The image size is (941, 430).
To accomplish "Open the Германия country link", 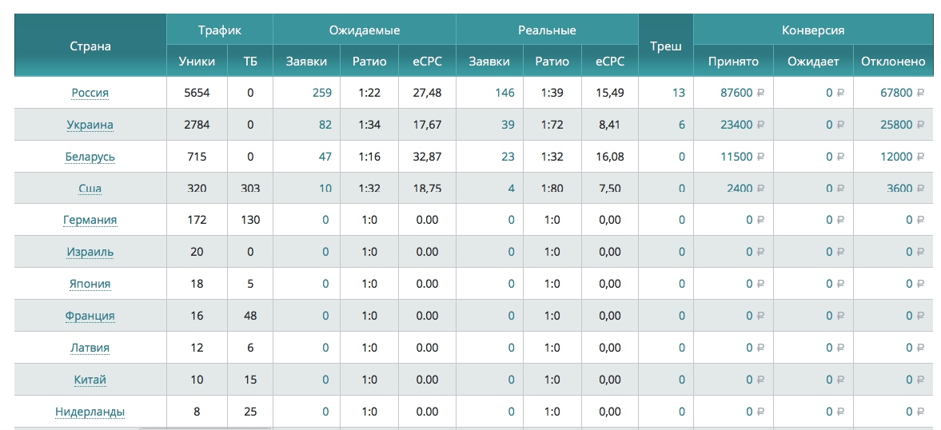I will click(x=90, y=220).
